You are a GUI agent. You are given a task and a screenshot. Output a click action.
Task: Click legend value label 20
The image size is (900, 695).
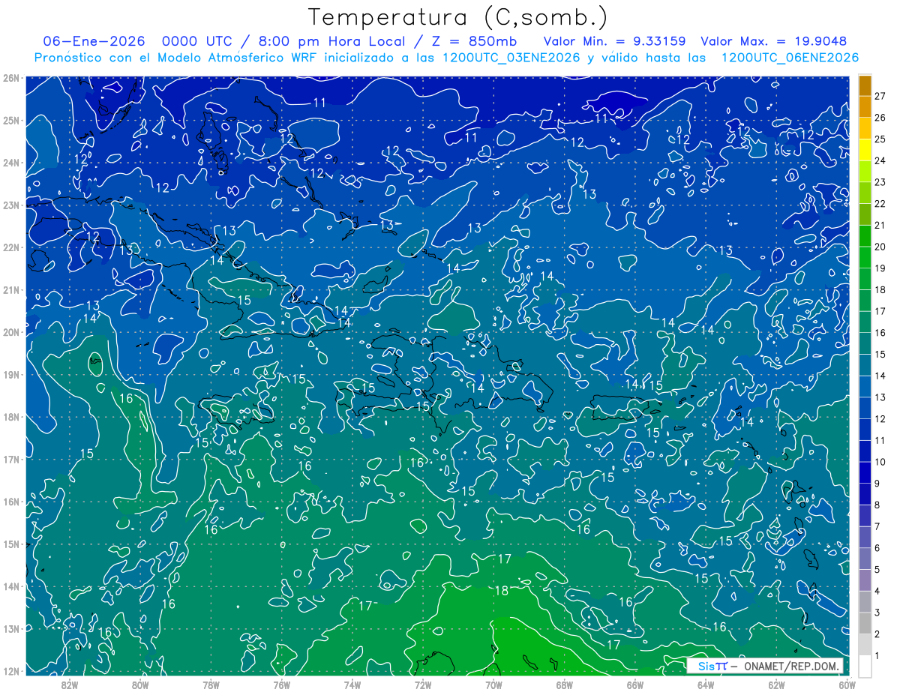coord(880,247)
